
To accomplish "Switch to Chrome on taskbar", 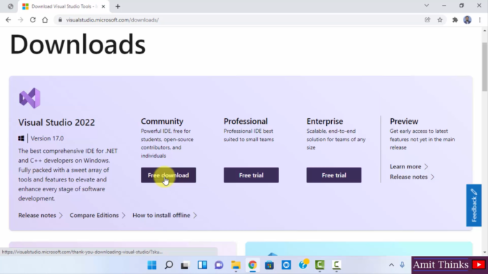I will (x=252, y=265).
